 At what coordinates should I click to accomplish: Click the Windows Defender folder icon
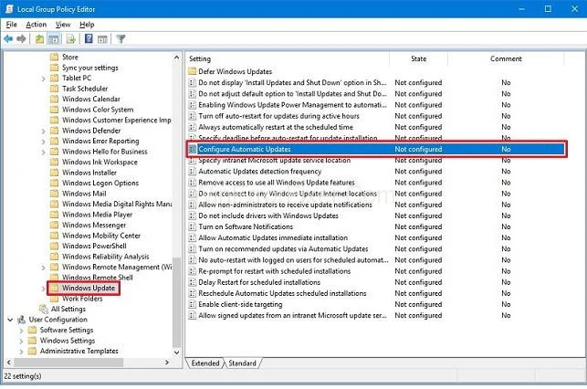click(x=54, y=131)
